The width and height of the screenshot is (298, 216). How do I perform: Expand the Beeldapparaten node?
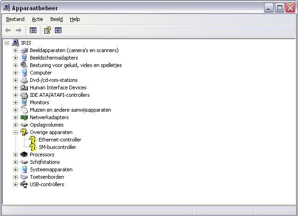(x=15, y=50)
